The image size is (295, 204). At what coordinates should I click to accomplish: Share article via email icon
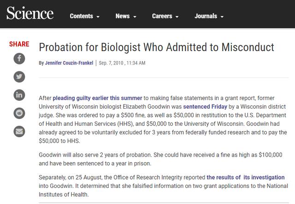click(x=19, y=131)
